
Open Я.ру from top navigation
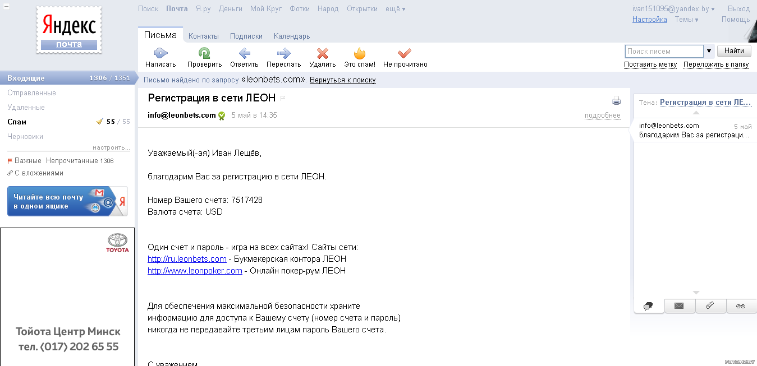coord(203,9)
